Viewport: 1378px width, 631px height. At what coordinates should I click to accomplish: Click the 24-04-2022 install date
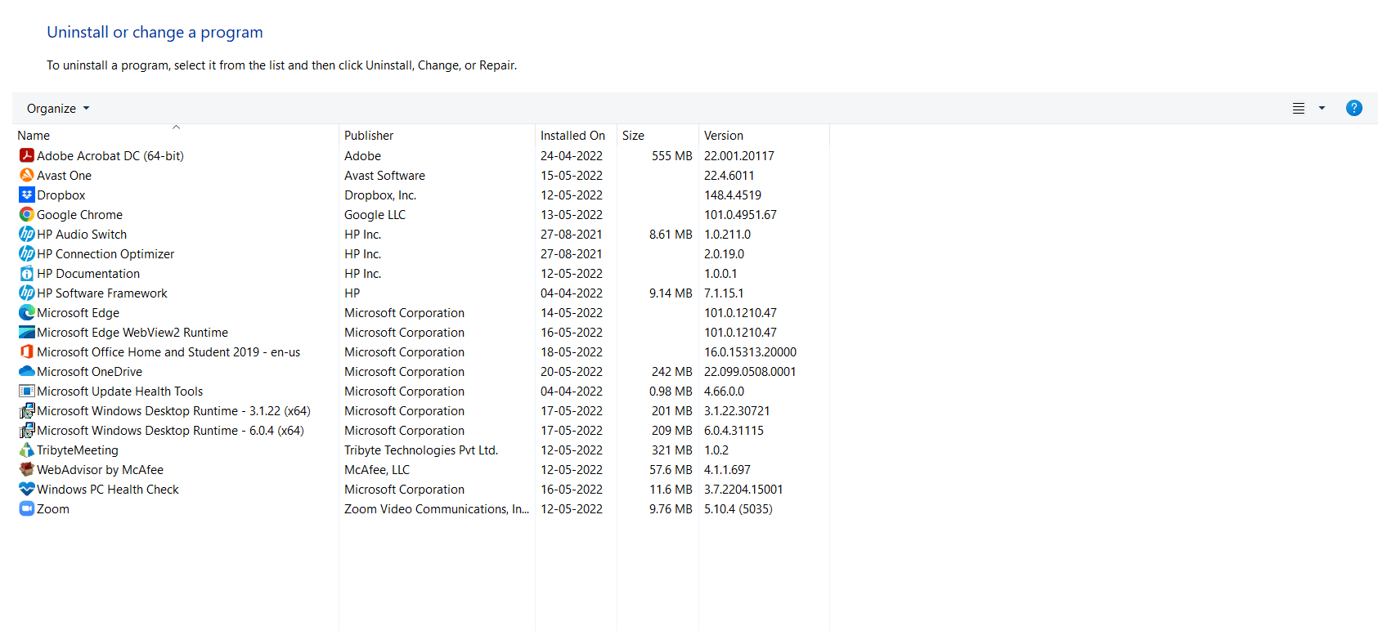[572, 155]
